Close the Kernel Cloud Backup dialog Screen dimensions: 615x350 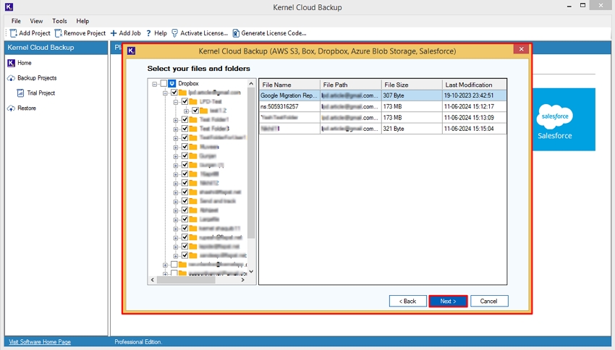521,49
